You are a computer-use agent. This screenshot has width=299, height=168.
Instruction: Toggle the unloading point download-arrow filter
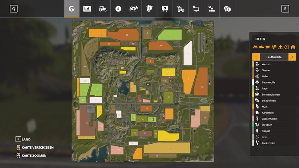[x=280, y=47]
